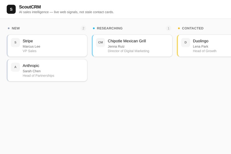
Task: Click the yellow status dot beside CONTACTED
Action: (x=179, y=28)
